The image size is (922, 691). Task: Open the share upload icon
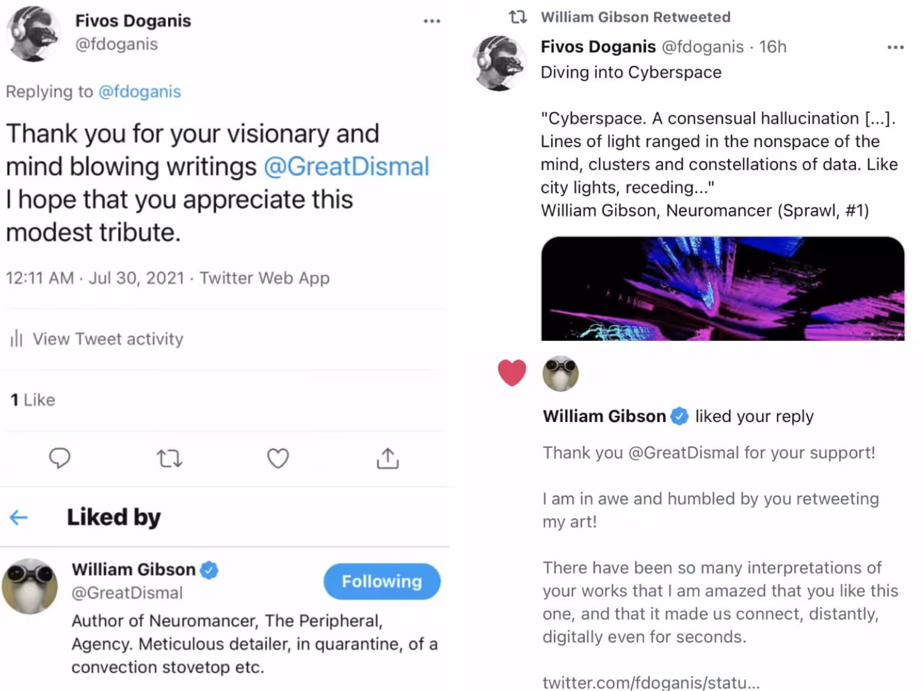388,458
